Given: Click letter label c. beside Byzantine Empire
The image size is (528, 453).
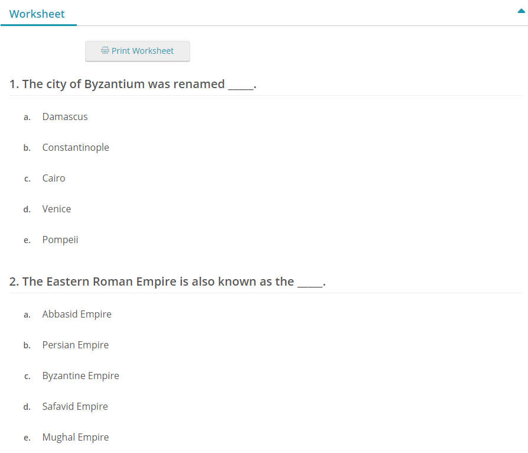Looking at the screenshot, I should coord(27,376).
